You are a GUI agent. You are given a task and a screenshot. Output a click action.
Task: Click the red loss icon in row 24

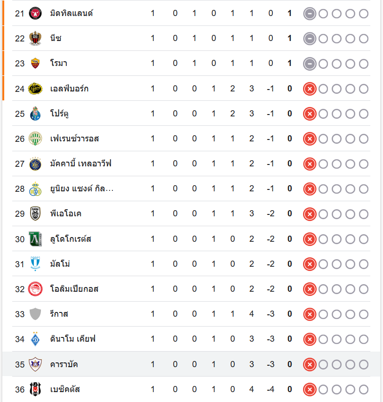[x=310, y=89]
